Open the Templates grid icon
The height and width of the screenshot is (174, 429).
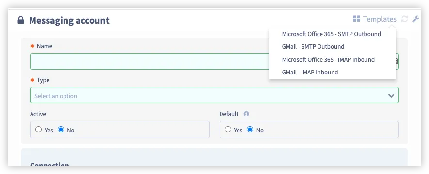pos(356,19)
